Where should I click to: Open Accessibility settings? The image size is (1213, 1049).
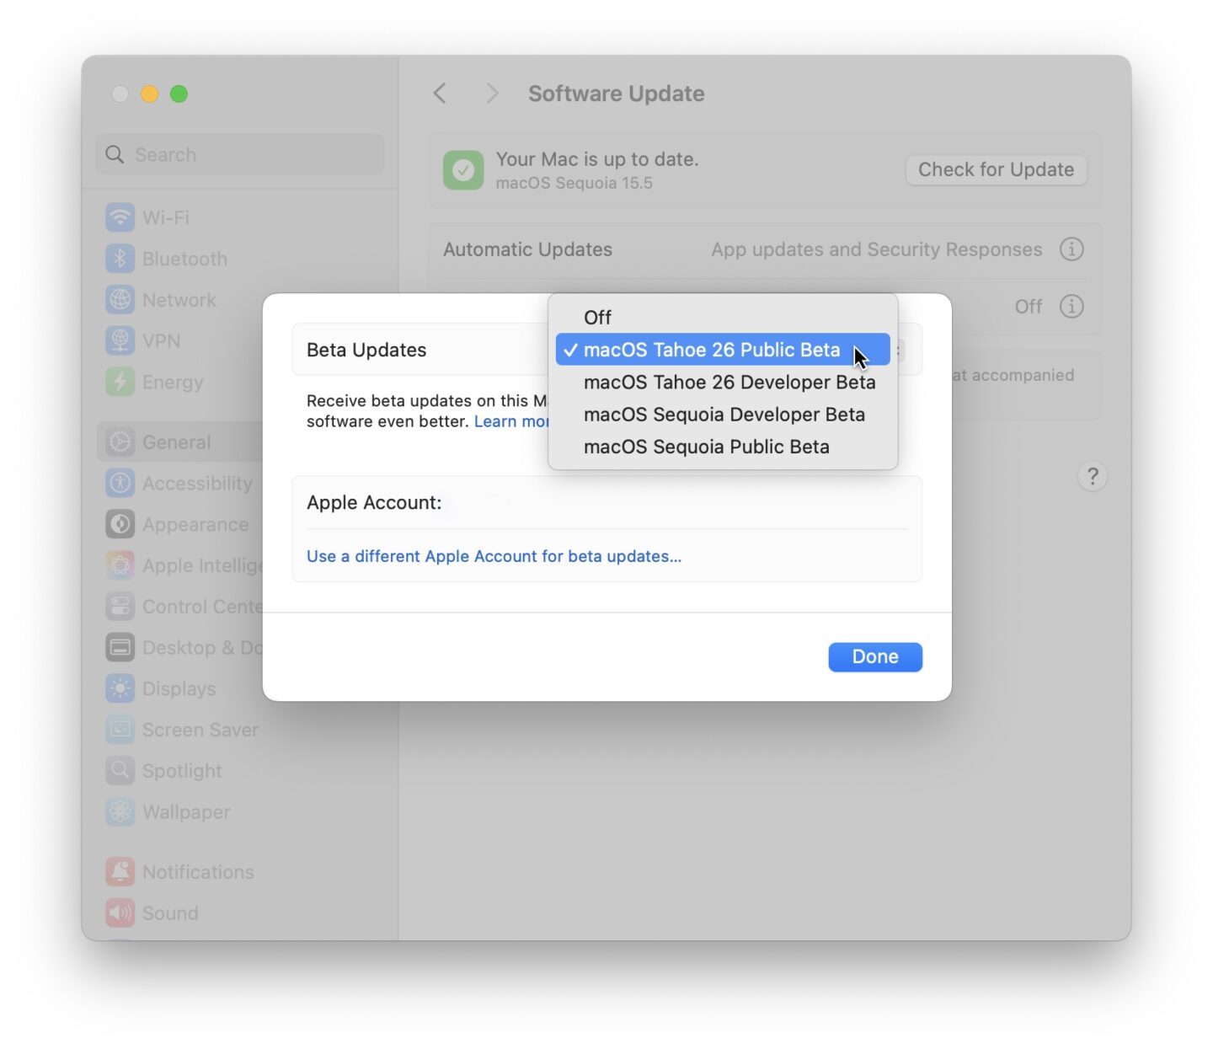(198, 483)
